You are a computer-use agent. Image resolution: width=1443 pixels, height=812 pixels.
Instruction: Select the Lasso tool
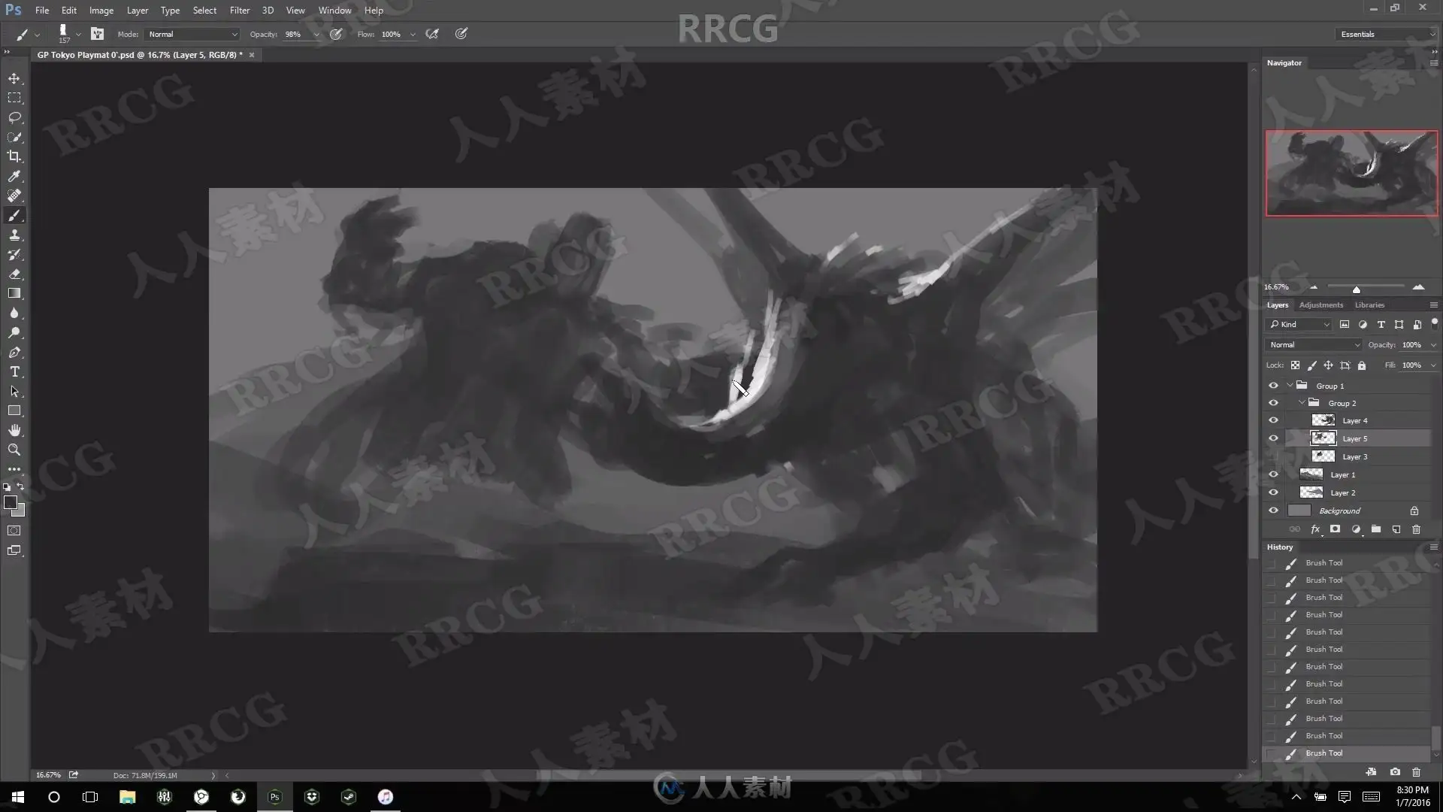(14, 117)
